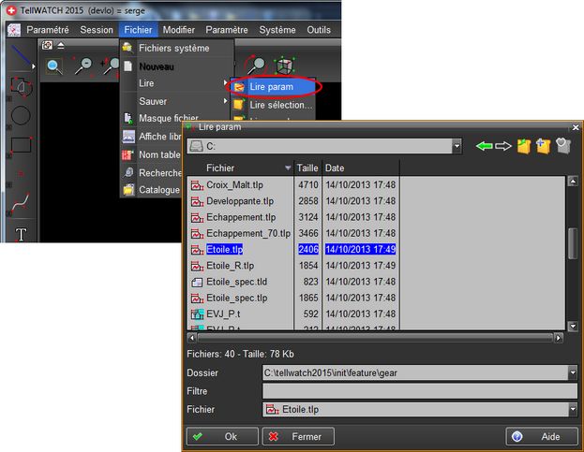This screenshot has height=452, width=584.
Task: Select file Etoile_spec.tlp
Action: [237, 299]
